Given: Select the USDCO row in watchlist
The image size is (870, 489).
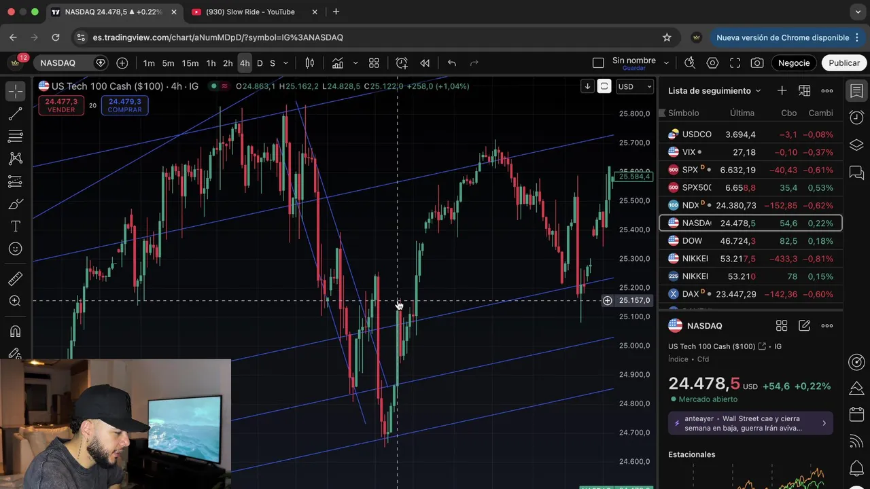Looking at the screenshot, I should tap(750, 134).
